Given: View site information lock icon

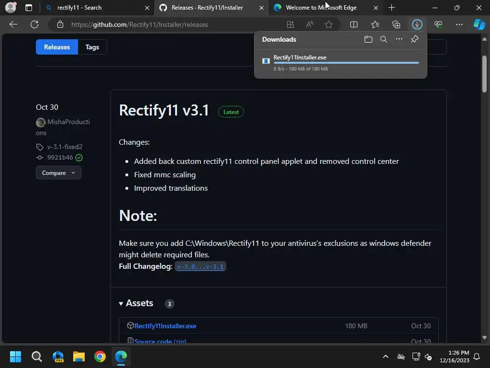Looking at the screenshot, I should 60,24.
